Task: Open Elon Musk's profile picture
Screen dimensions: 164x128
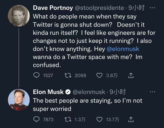Action: [x=19, y=100]
